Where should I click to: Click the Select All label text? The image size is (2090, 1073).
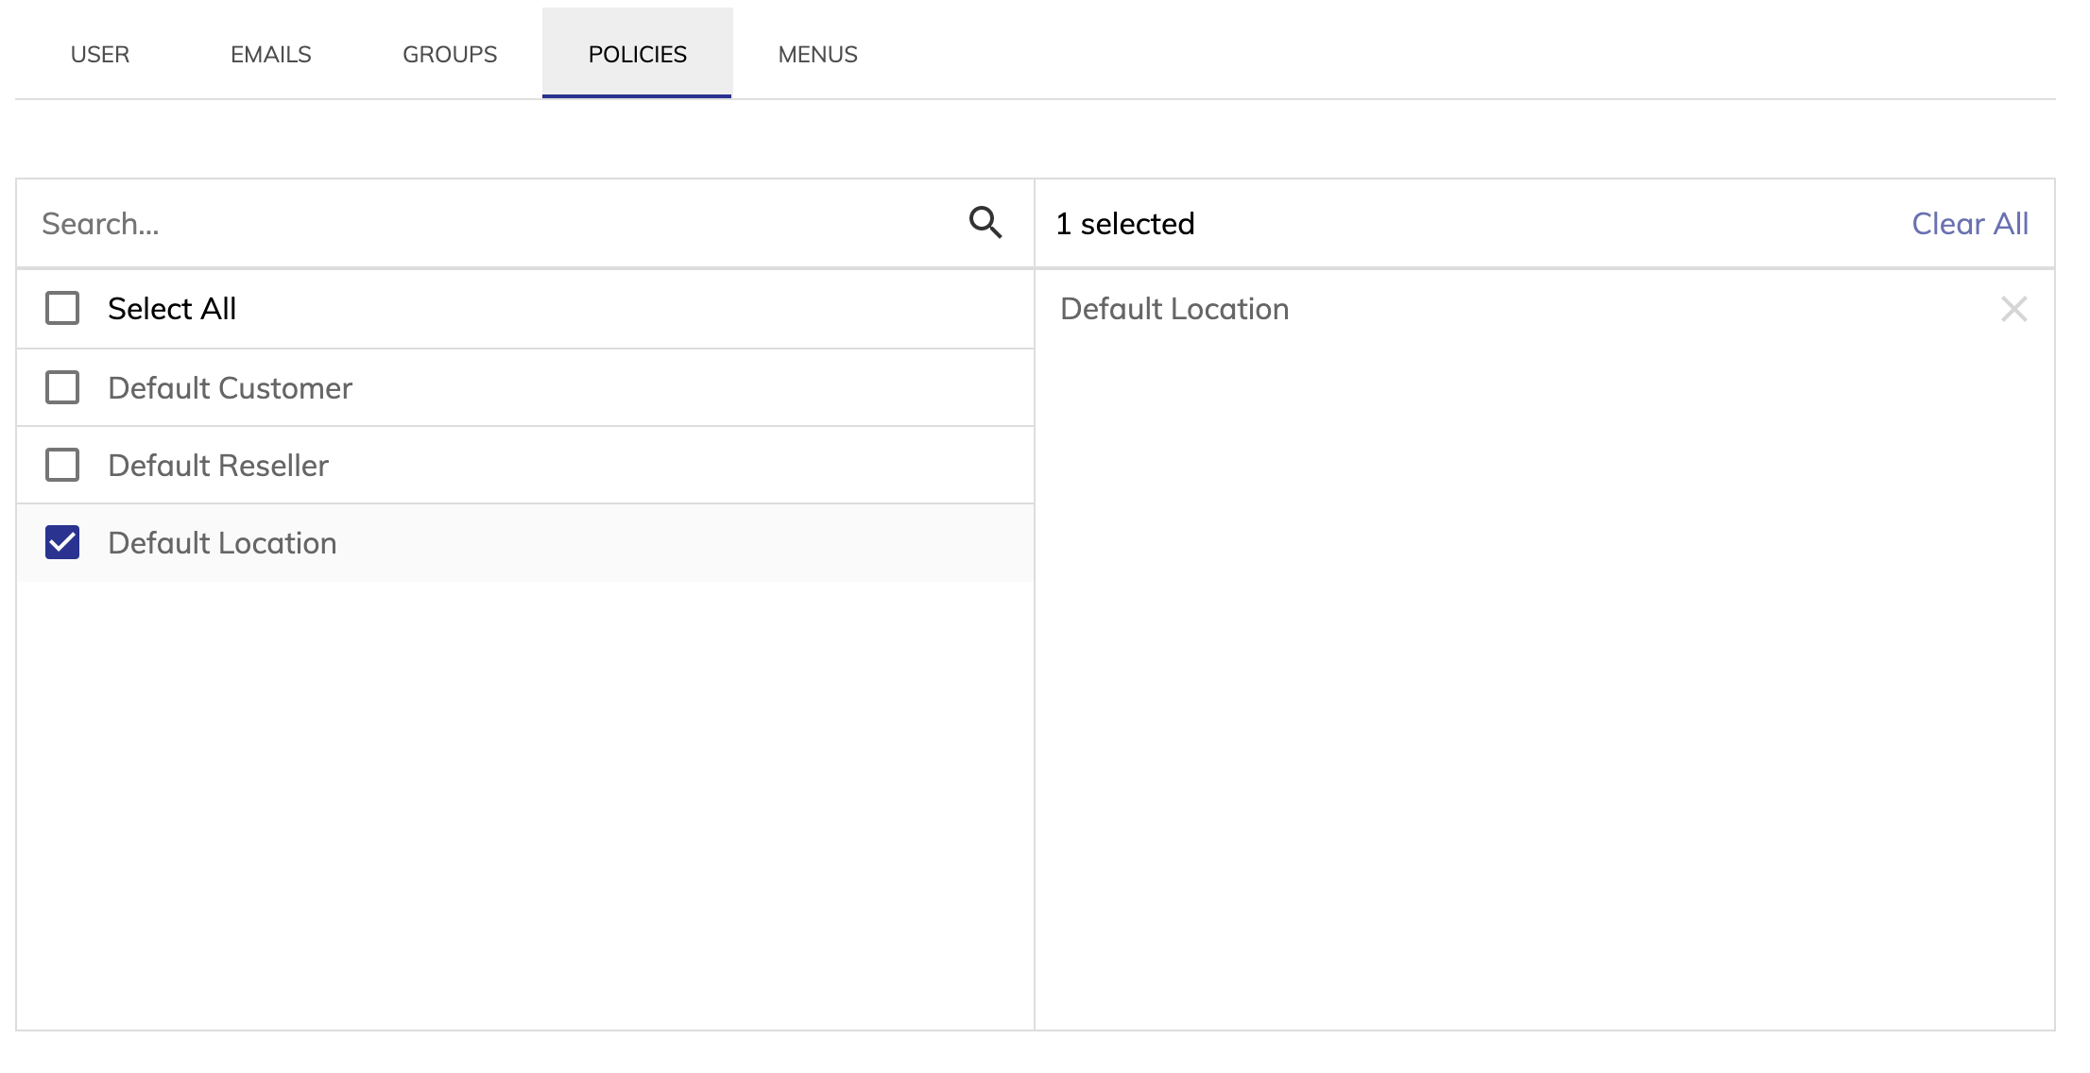(x=172, y=309)
